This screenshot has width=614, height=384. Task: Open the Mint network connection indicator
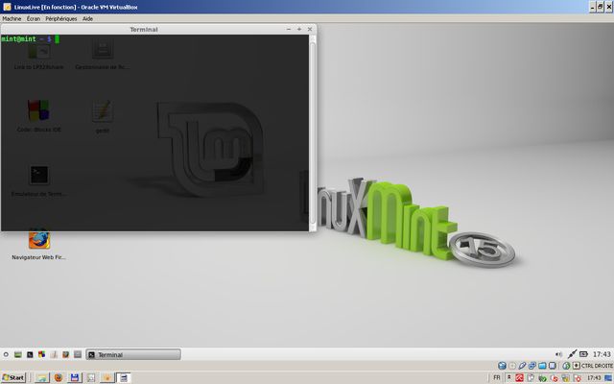coord(572,354)
